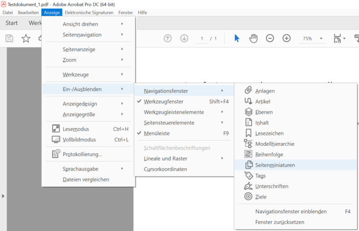Image resolution: width=359 pixels, height=231 pixels.
Task: Select Ein-/Ausblenden menu entry
Action: pyautogui.click(x=88, y=89)
